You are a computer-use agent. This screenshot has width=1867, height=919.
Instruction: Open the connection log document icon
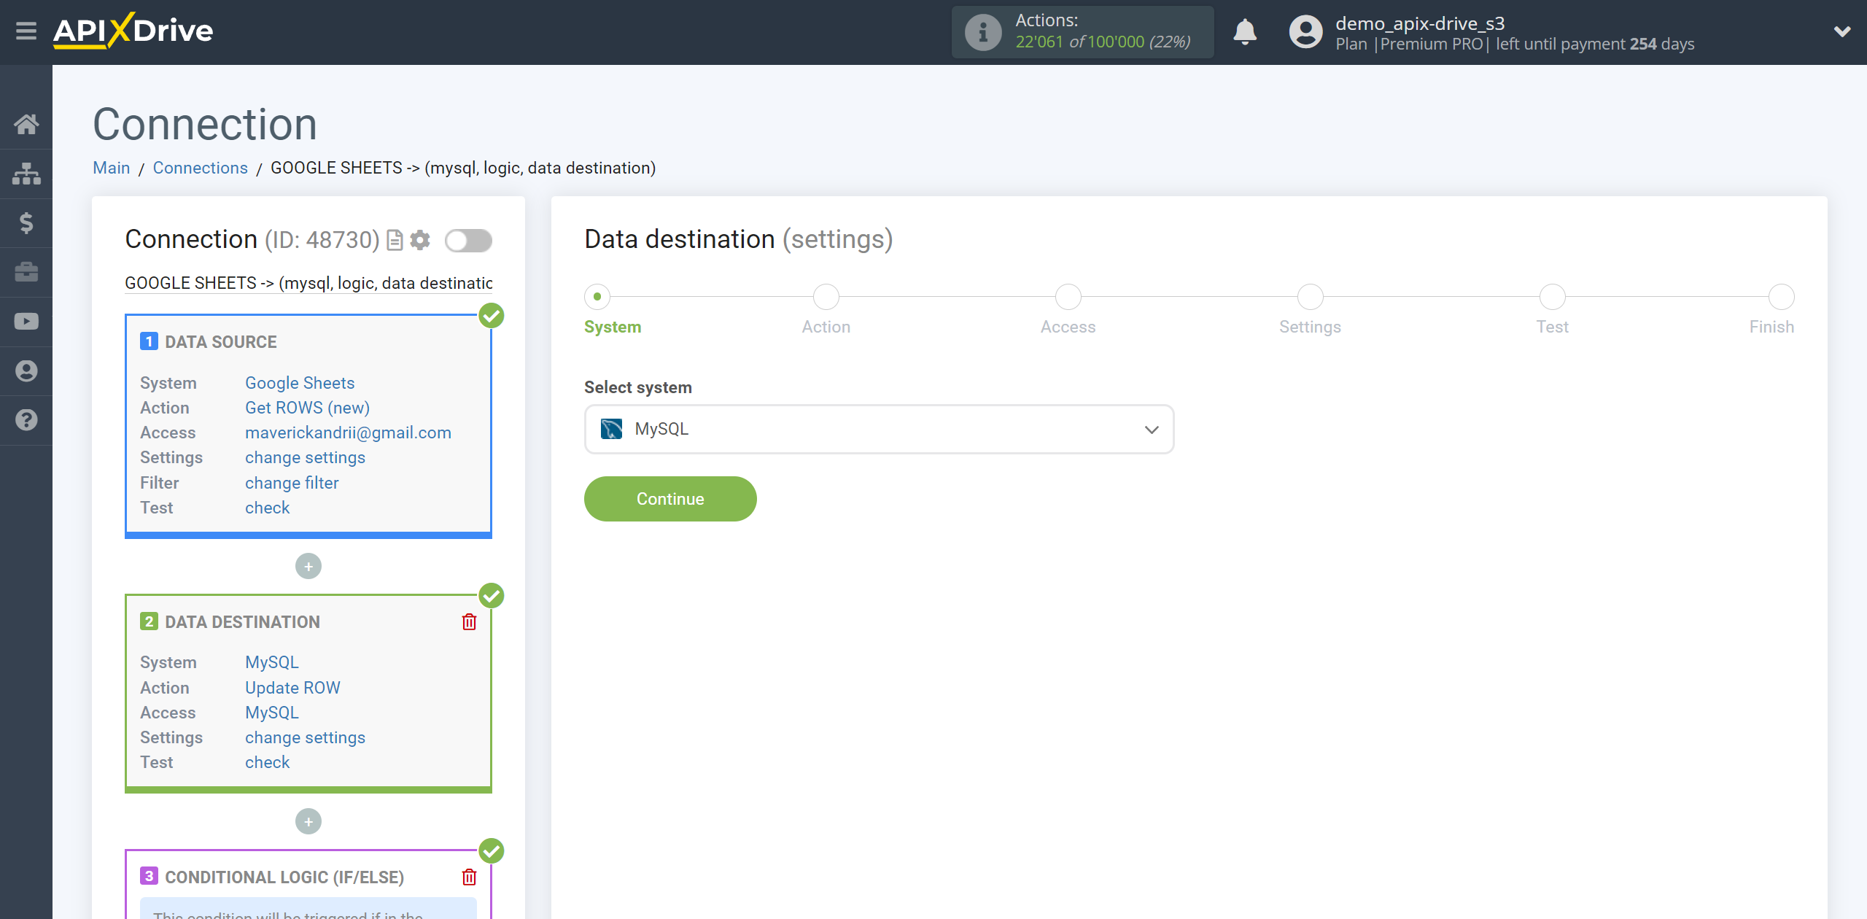coord(395,240)
